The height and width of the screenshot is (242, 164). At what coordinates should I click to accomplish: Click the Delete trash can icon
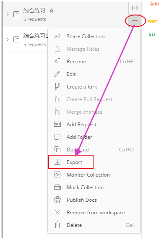click(57, 225)
